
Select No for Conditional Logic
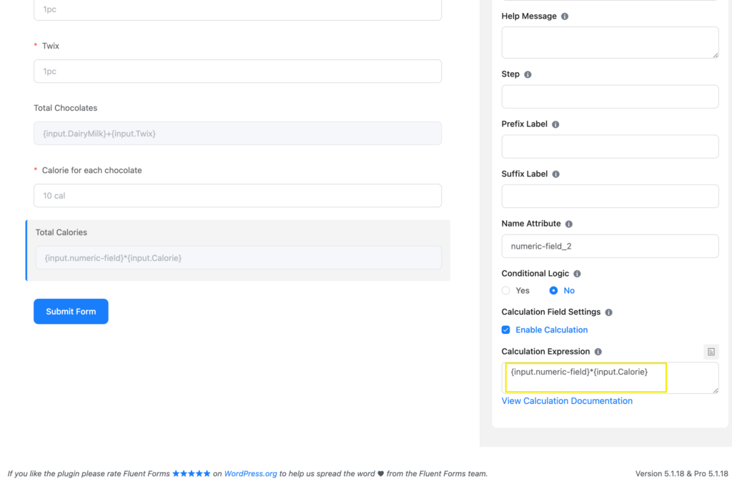pyautogui.click(x=553, y=290)
